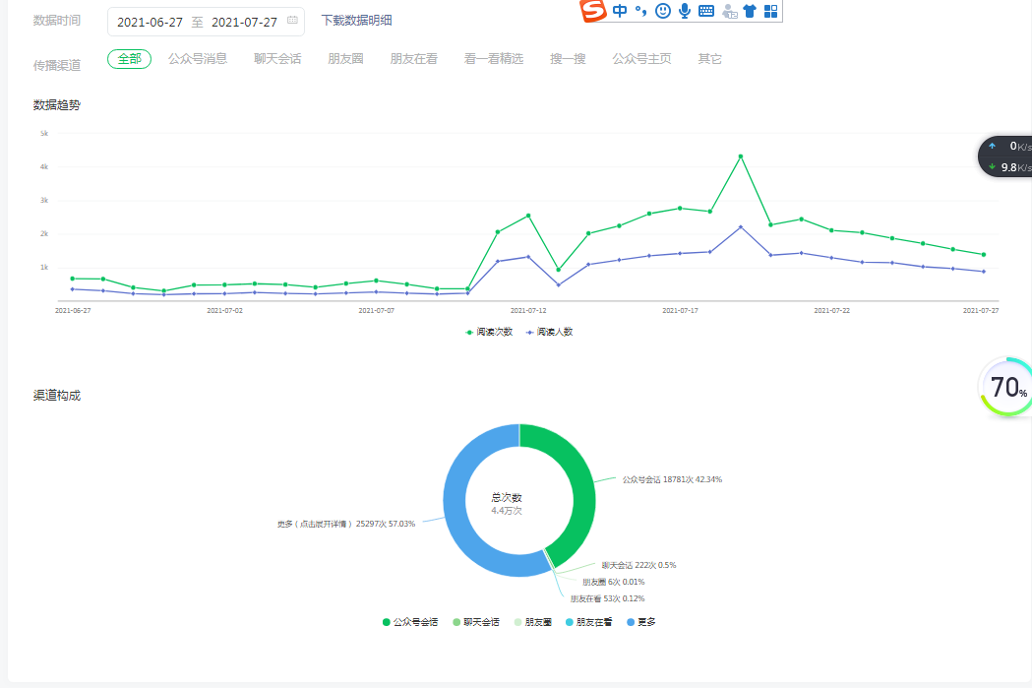Open Sogou toolbox grid icon

click(770, 11)
